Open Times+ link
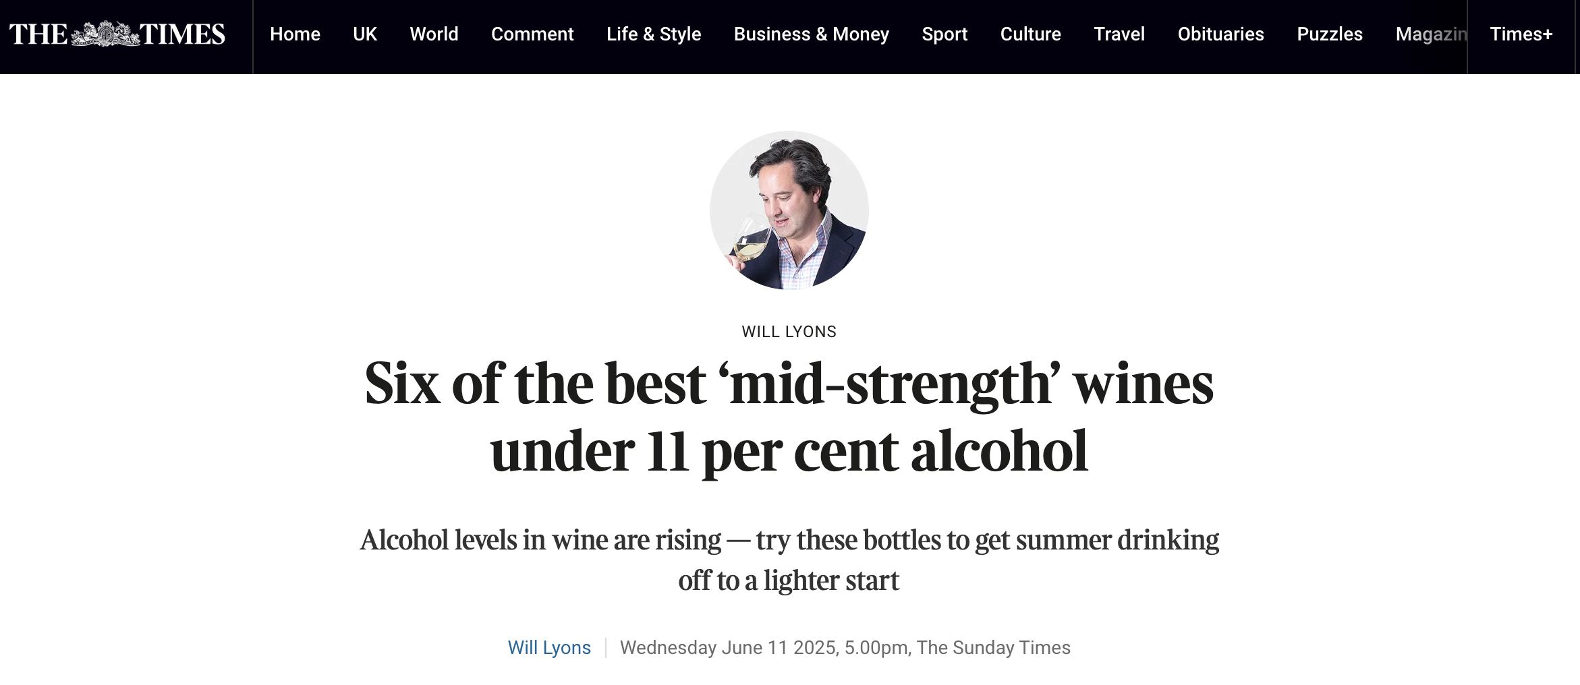The width and height of the screenshot is (1580, 685). tap(1521, 34)
